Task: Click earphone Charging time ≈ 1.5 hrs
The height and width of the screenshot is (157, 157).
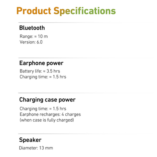Action: pos(43,77)
